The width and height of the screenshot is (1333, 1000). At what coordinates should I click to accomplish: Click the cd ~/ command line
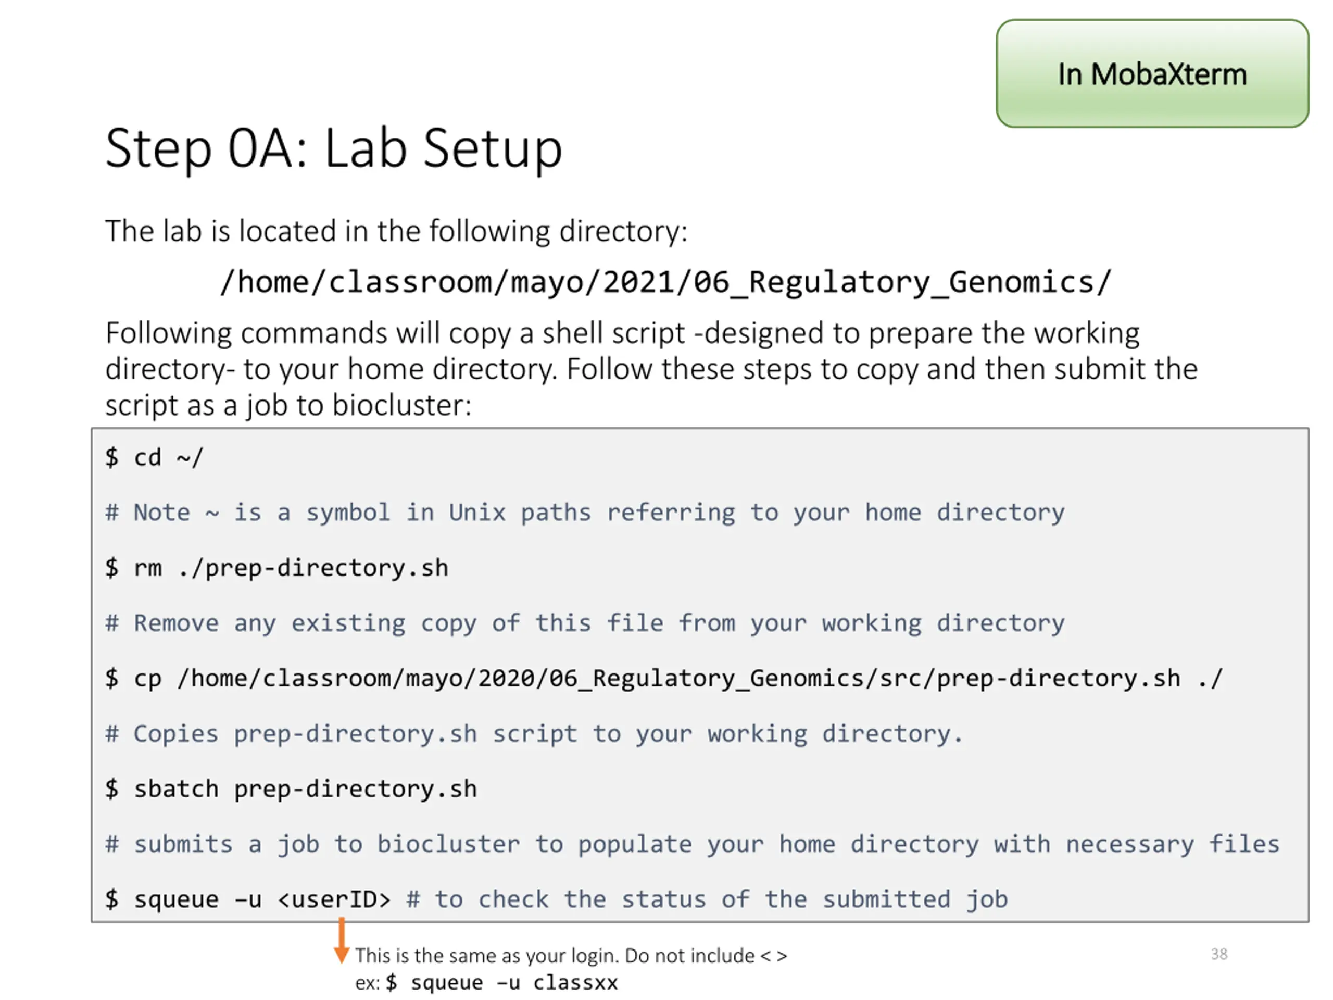(155, 457)
